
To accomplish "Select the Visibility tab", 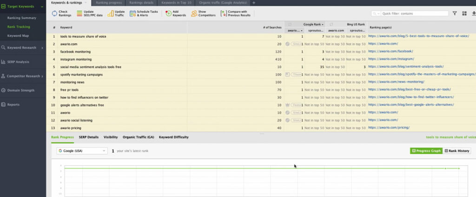I will [x=111, y=137].
